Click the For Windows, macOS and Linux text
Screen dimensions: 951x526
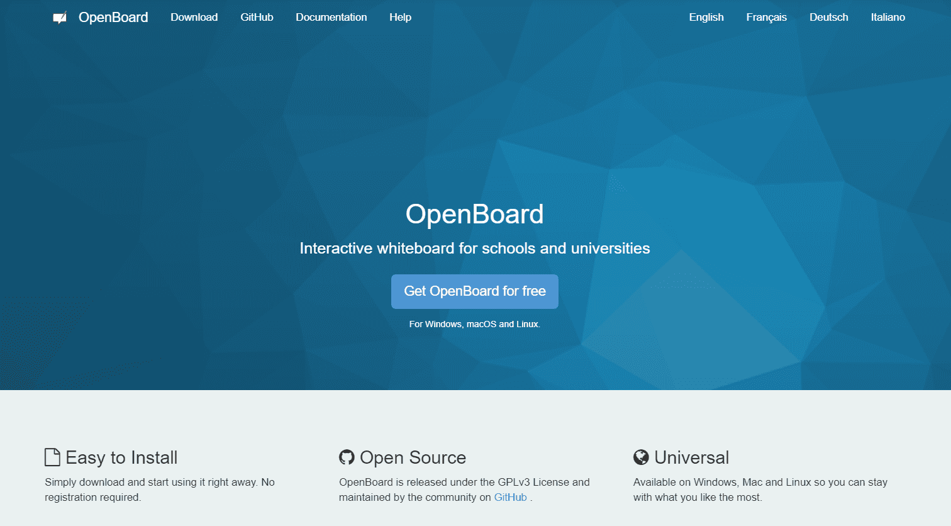click(475, 324)
